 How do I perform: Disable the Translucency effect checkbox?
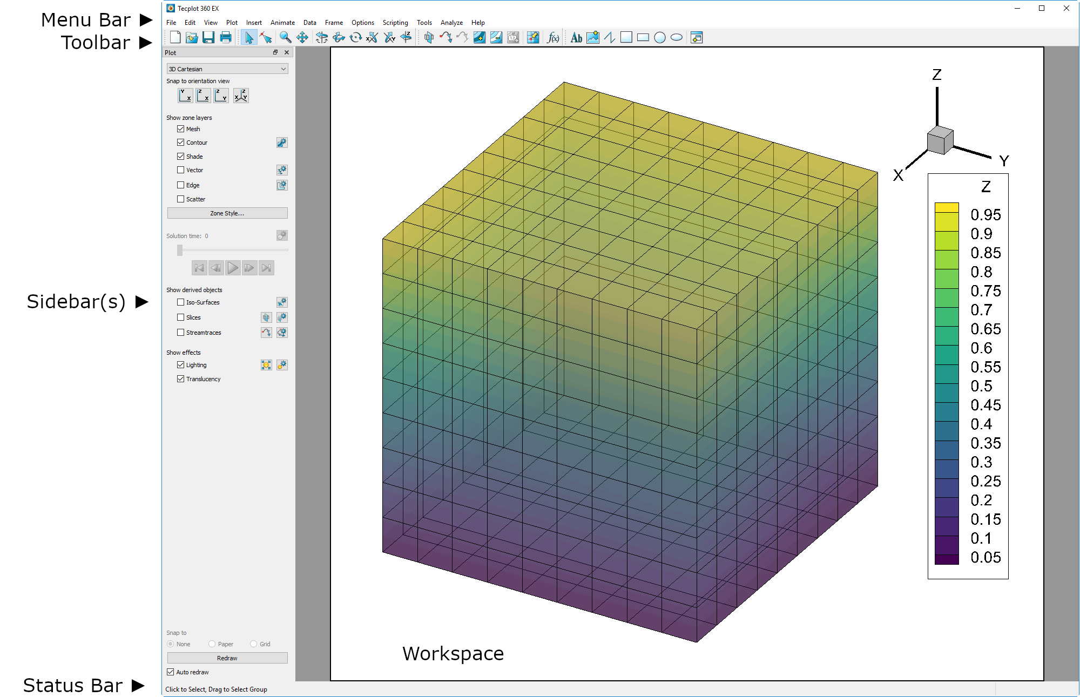pos(181,379)
